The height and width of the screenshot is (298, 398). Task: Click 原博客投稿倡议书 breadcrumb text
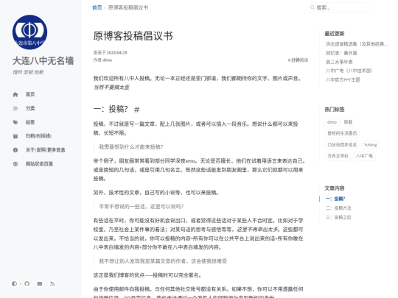(x=128, y=7)
